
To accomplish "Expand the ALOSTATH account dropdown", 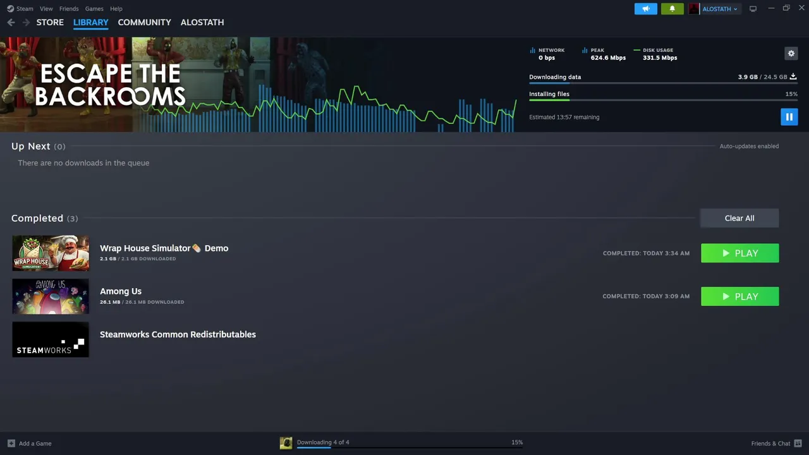I will pos(720,9).
